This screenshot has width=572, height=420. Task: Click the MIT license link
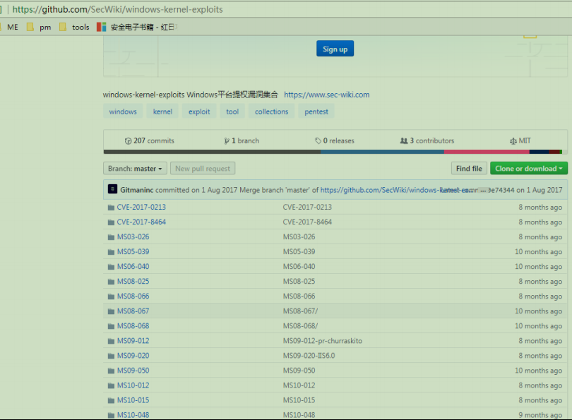[x=520, y=140]
